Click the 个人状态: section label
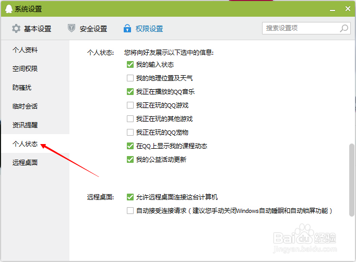The width and height of the screenshot is (356, 262). point(100,53)
